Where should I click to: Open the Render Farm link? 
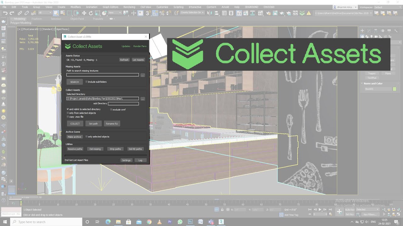(140, 46)
